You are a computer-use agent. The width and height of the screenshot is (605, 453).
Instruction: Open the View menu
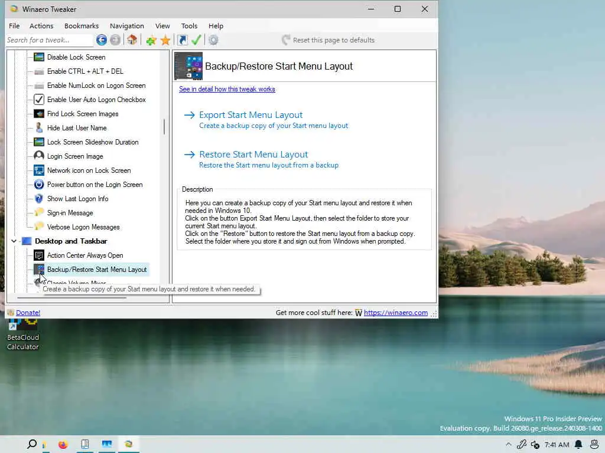162,26
